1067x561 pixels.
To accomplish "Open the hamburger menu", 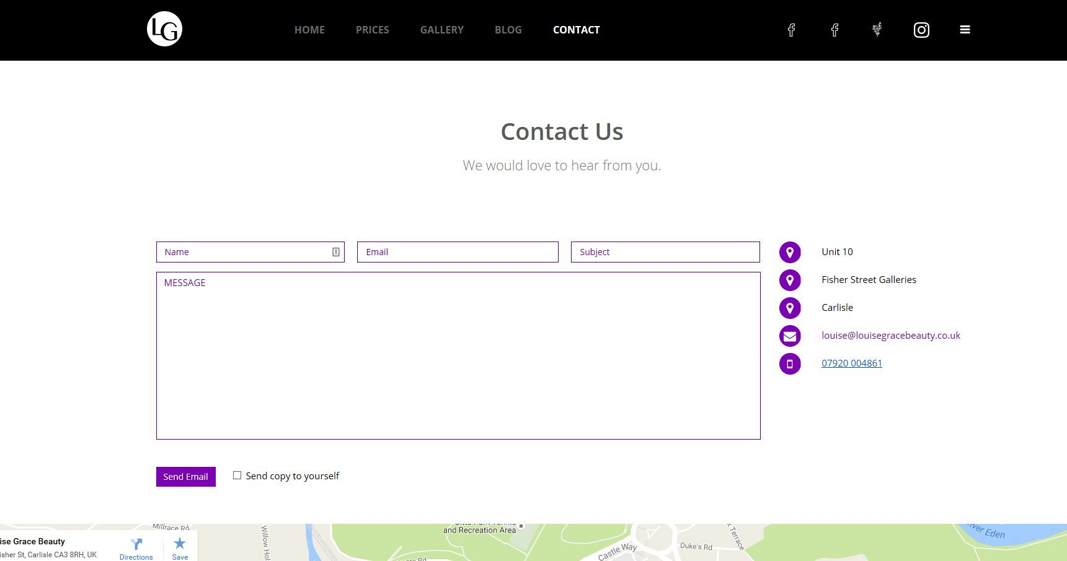I will [965, 30].
